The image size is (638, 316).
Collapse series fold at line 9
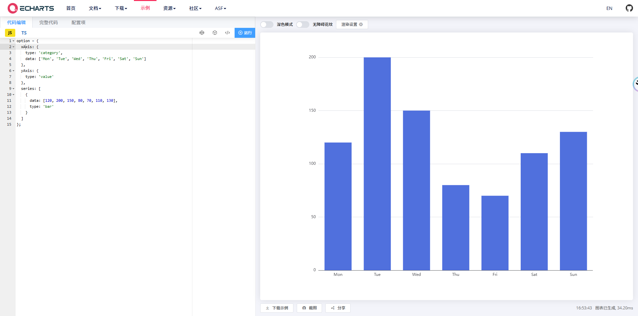(x=14, y=89)
